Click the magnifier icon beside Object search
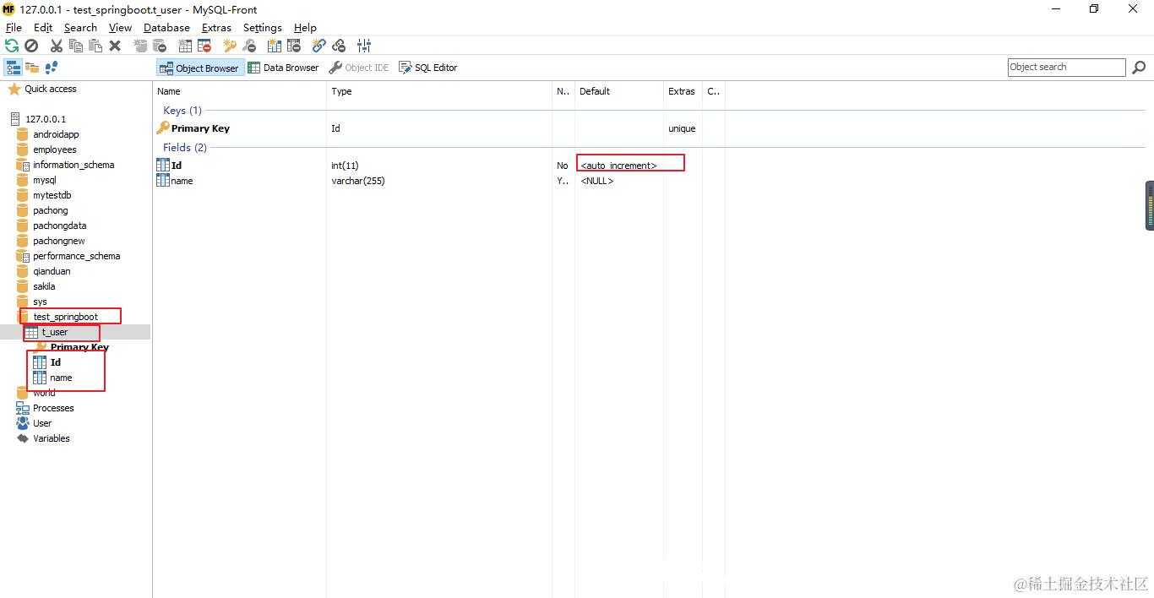 tap(1139, 68)
